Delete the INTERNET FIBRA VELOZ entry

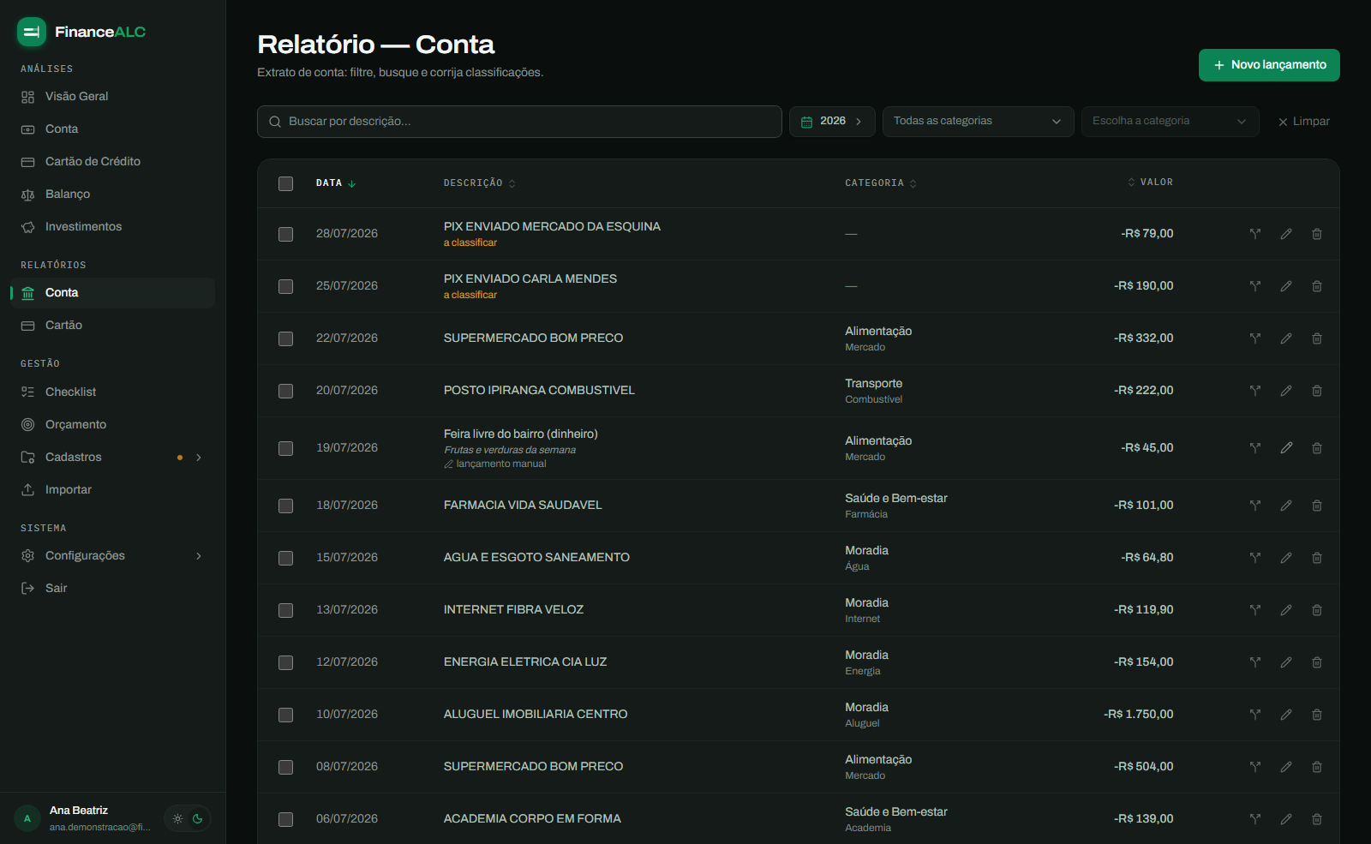click(1317, 610)
